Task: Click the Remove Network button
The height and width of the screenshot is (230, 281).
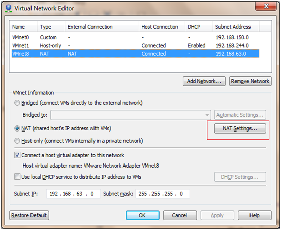Action: (x=250, y=81)
